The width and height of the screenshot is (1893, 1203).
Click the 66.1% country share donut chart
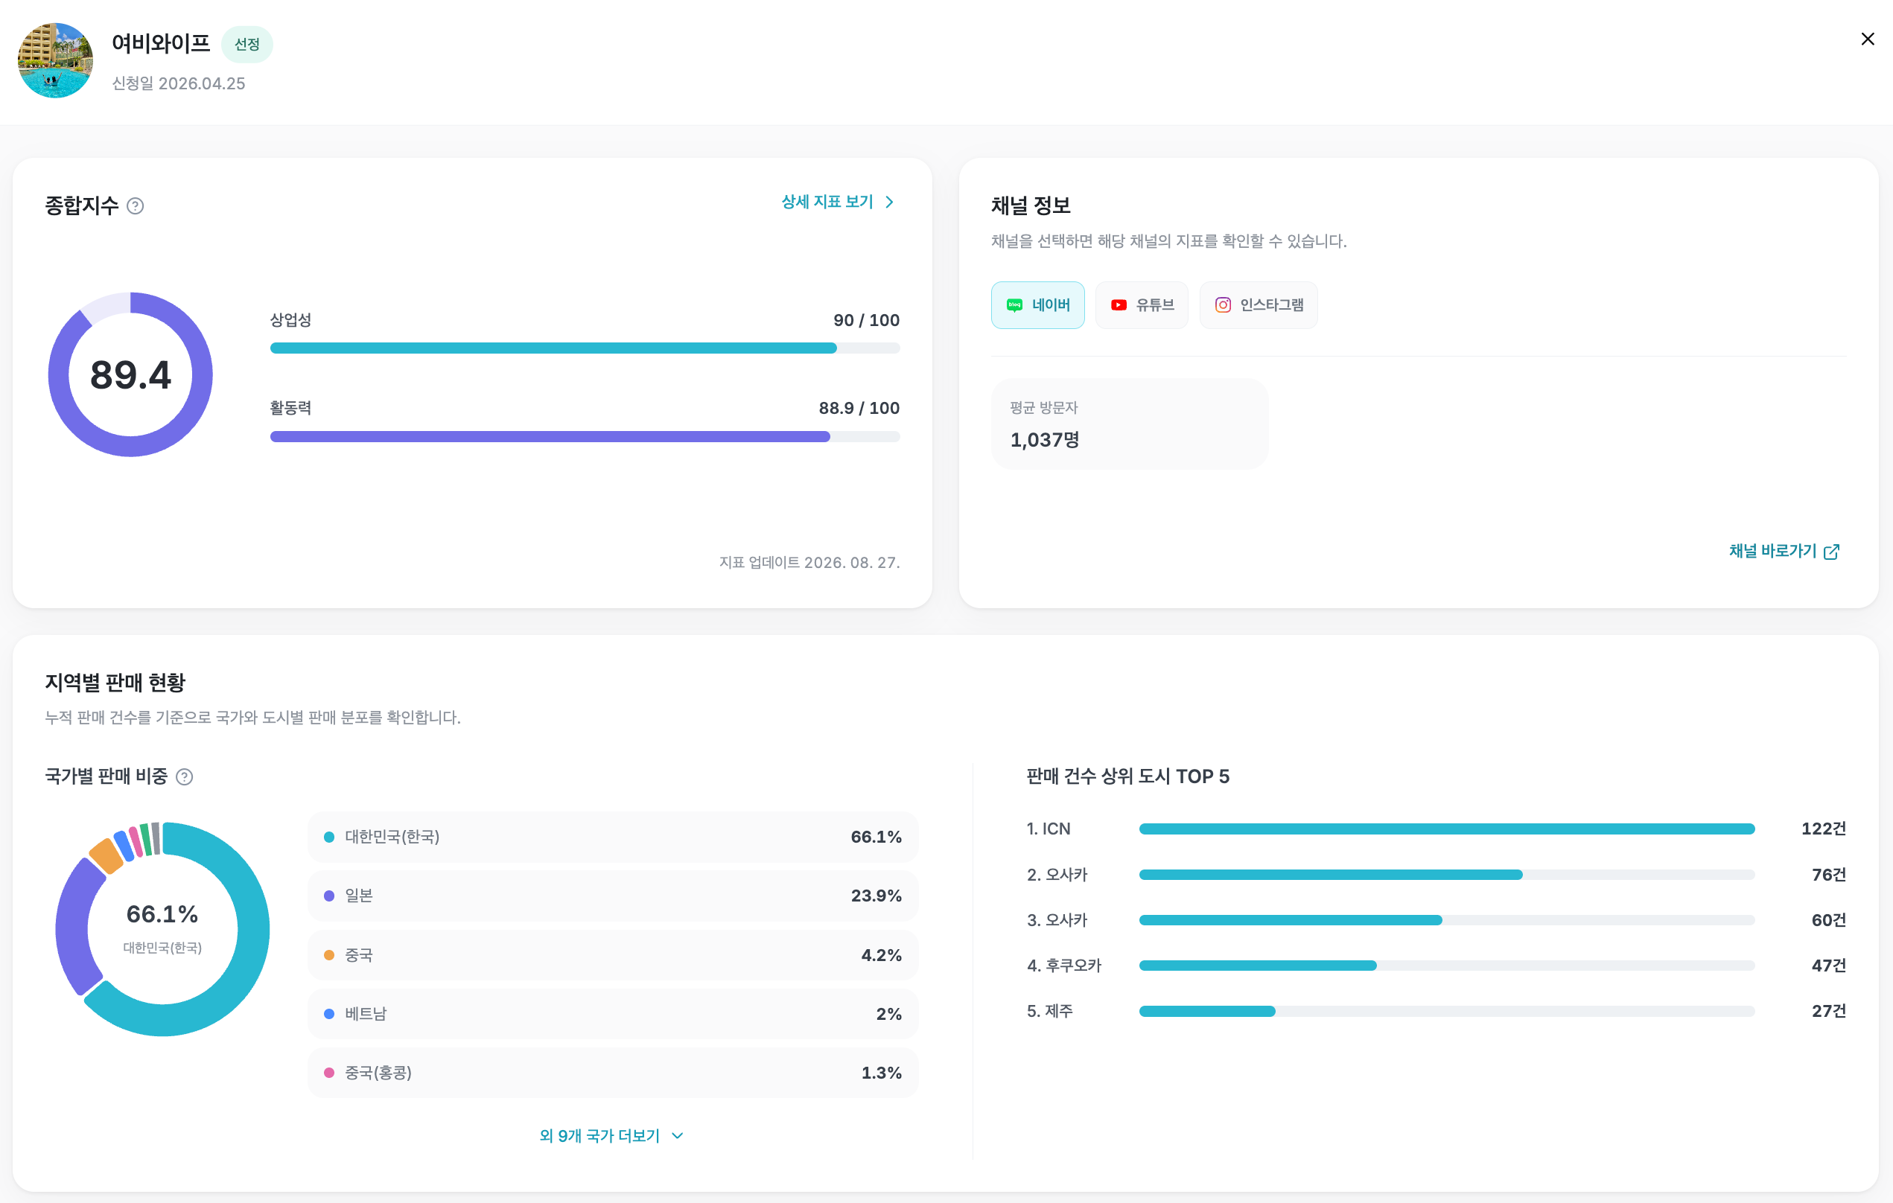[163, 929]
